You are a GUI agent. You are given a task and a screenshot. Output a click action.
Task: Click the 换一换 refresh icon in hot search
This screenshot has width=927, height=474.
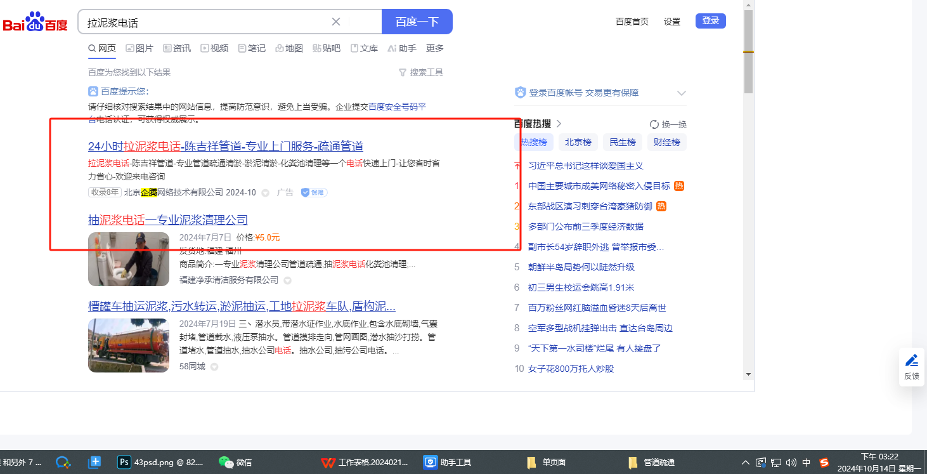coord(654,124)
